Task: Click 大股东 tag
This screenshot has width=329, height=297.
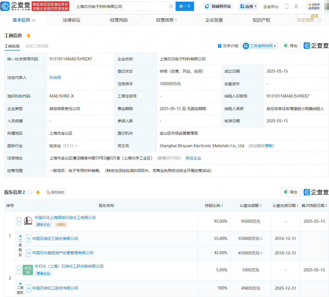Action: (x=61, y=224)
